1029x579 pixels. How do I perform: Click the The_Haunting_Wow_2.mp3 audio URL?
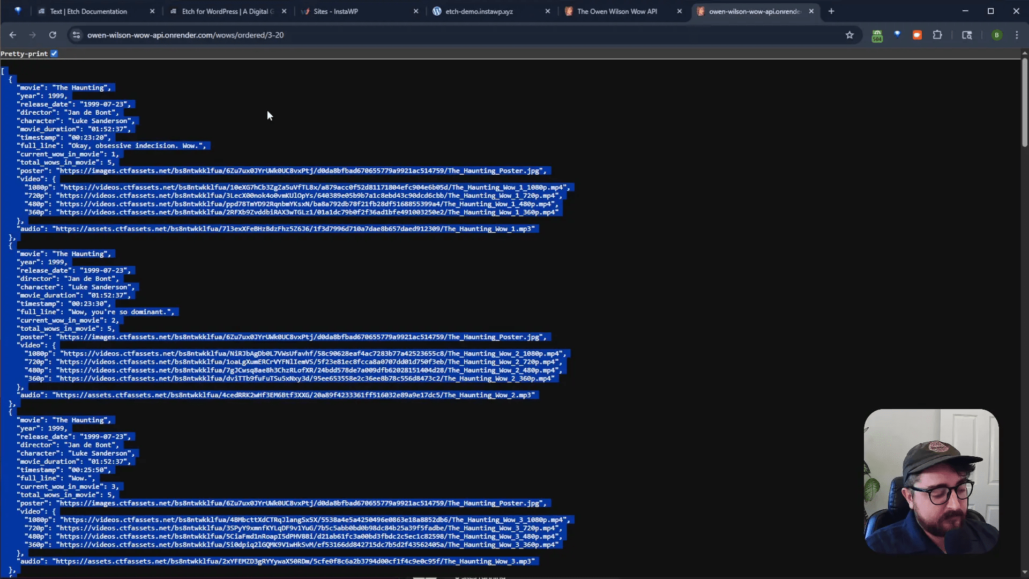293,395
